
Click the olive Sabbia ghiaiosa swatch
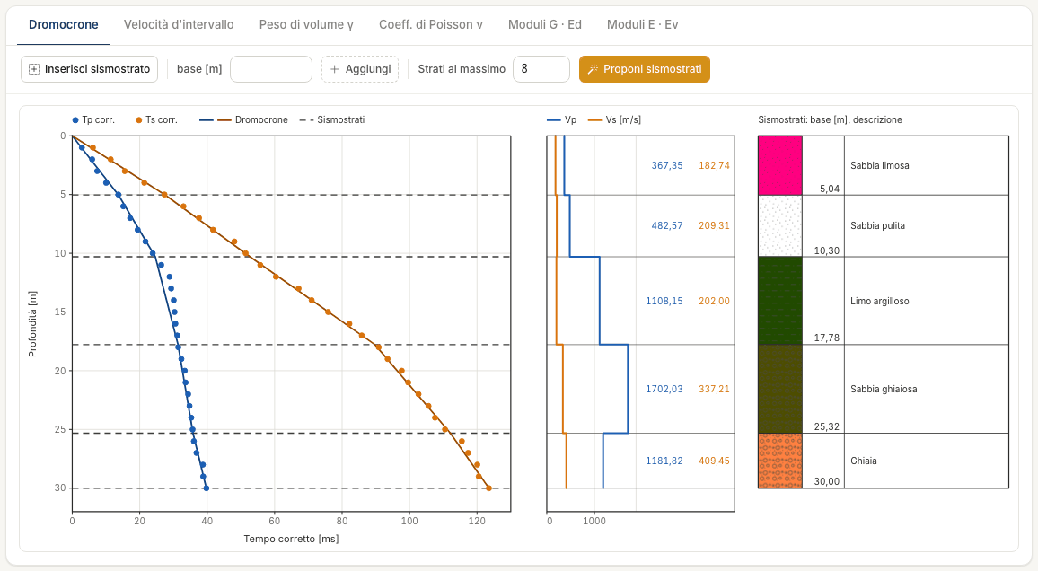pyautogui.click(x=779, y=389)
